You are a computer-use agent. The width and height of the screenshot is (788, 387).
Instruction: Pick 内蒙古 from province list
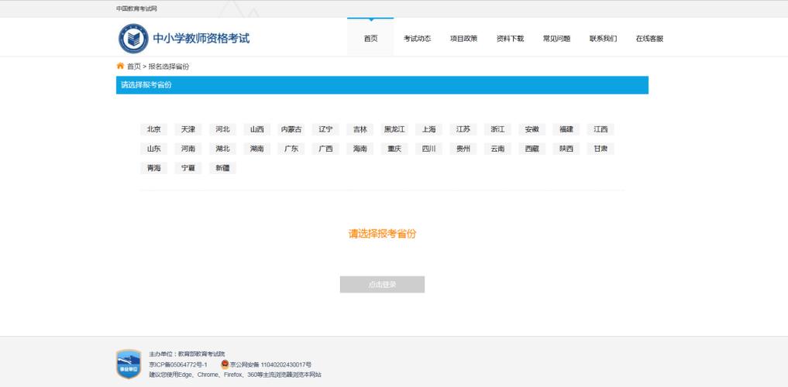tap(291, 129)
